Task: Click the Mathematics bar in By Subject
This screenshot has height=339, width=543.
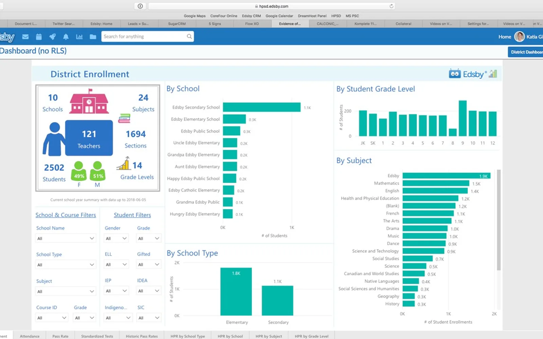Action: (436, 183)
